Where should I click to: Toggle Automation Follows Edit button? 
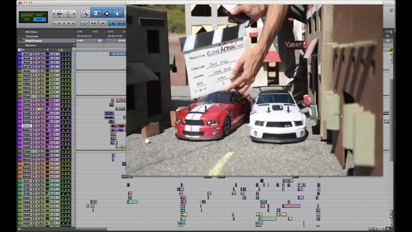tap(112, 23)
